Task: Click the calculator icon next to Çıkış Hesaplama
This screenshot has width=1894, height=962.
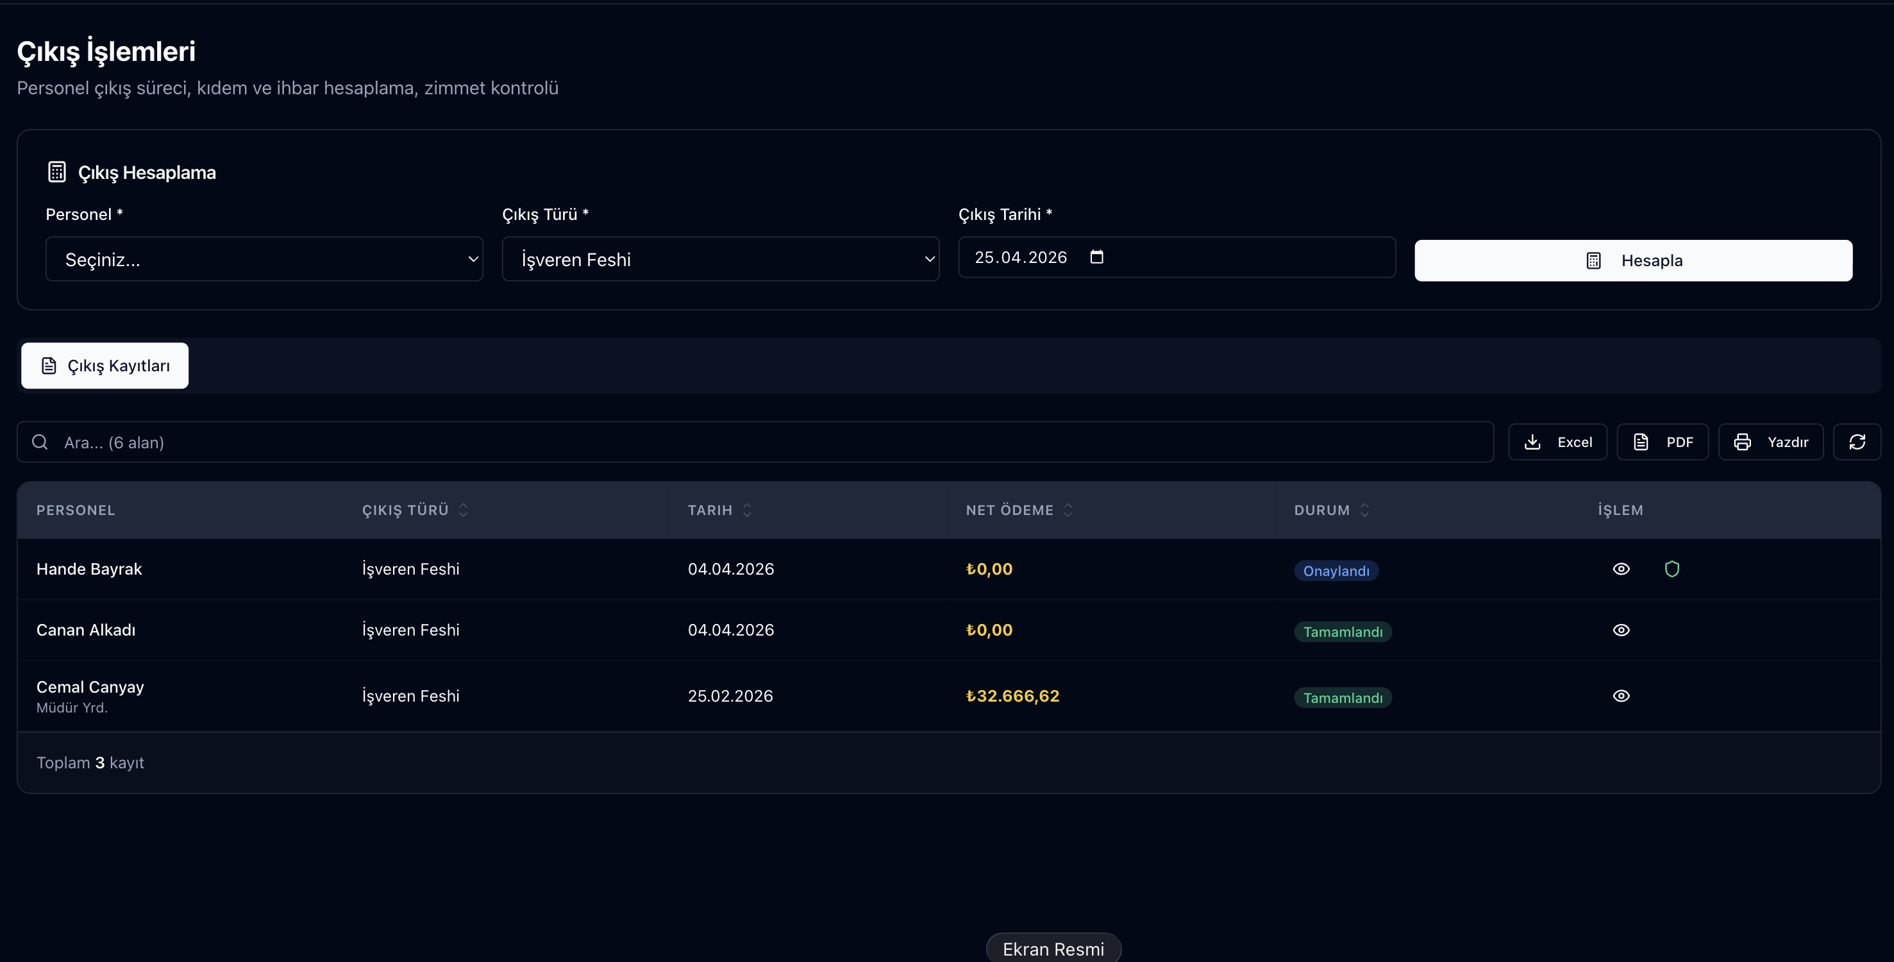Action: coord(56,172)
